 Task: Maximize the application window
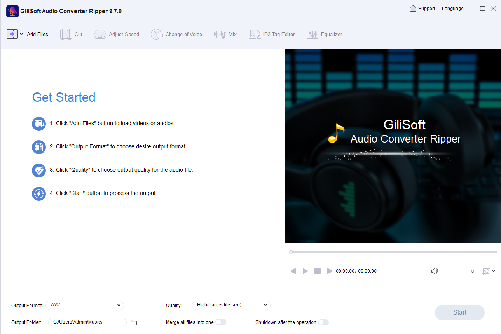(x=482, y=9)
